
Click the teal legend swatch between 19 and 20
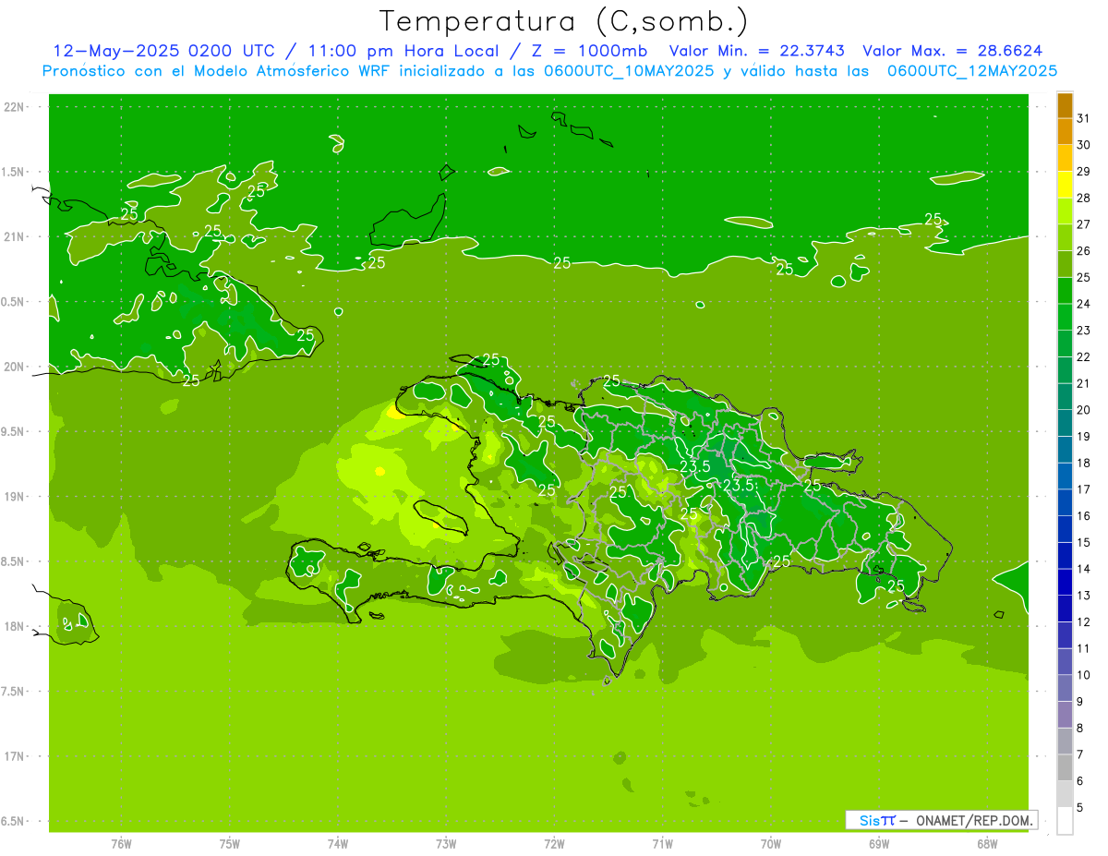[1065, 423]
